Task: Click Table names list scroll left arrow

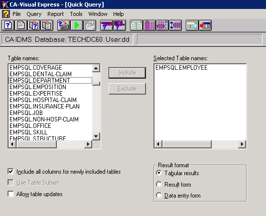Action: click(12, 144)
